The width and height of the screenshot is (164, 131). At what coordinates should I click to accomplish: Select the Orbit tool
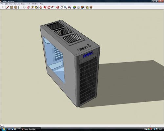pyautogui.click(x=58, y=7)
